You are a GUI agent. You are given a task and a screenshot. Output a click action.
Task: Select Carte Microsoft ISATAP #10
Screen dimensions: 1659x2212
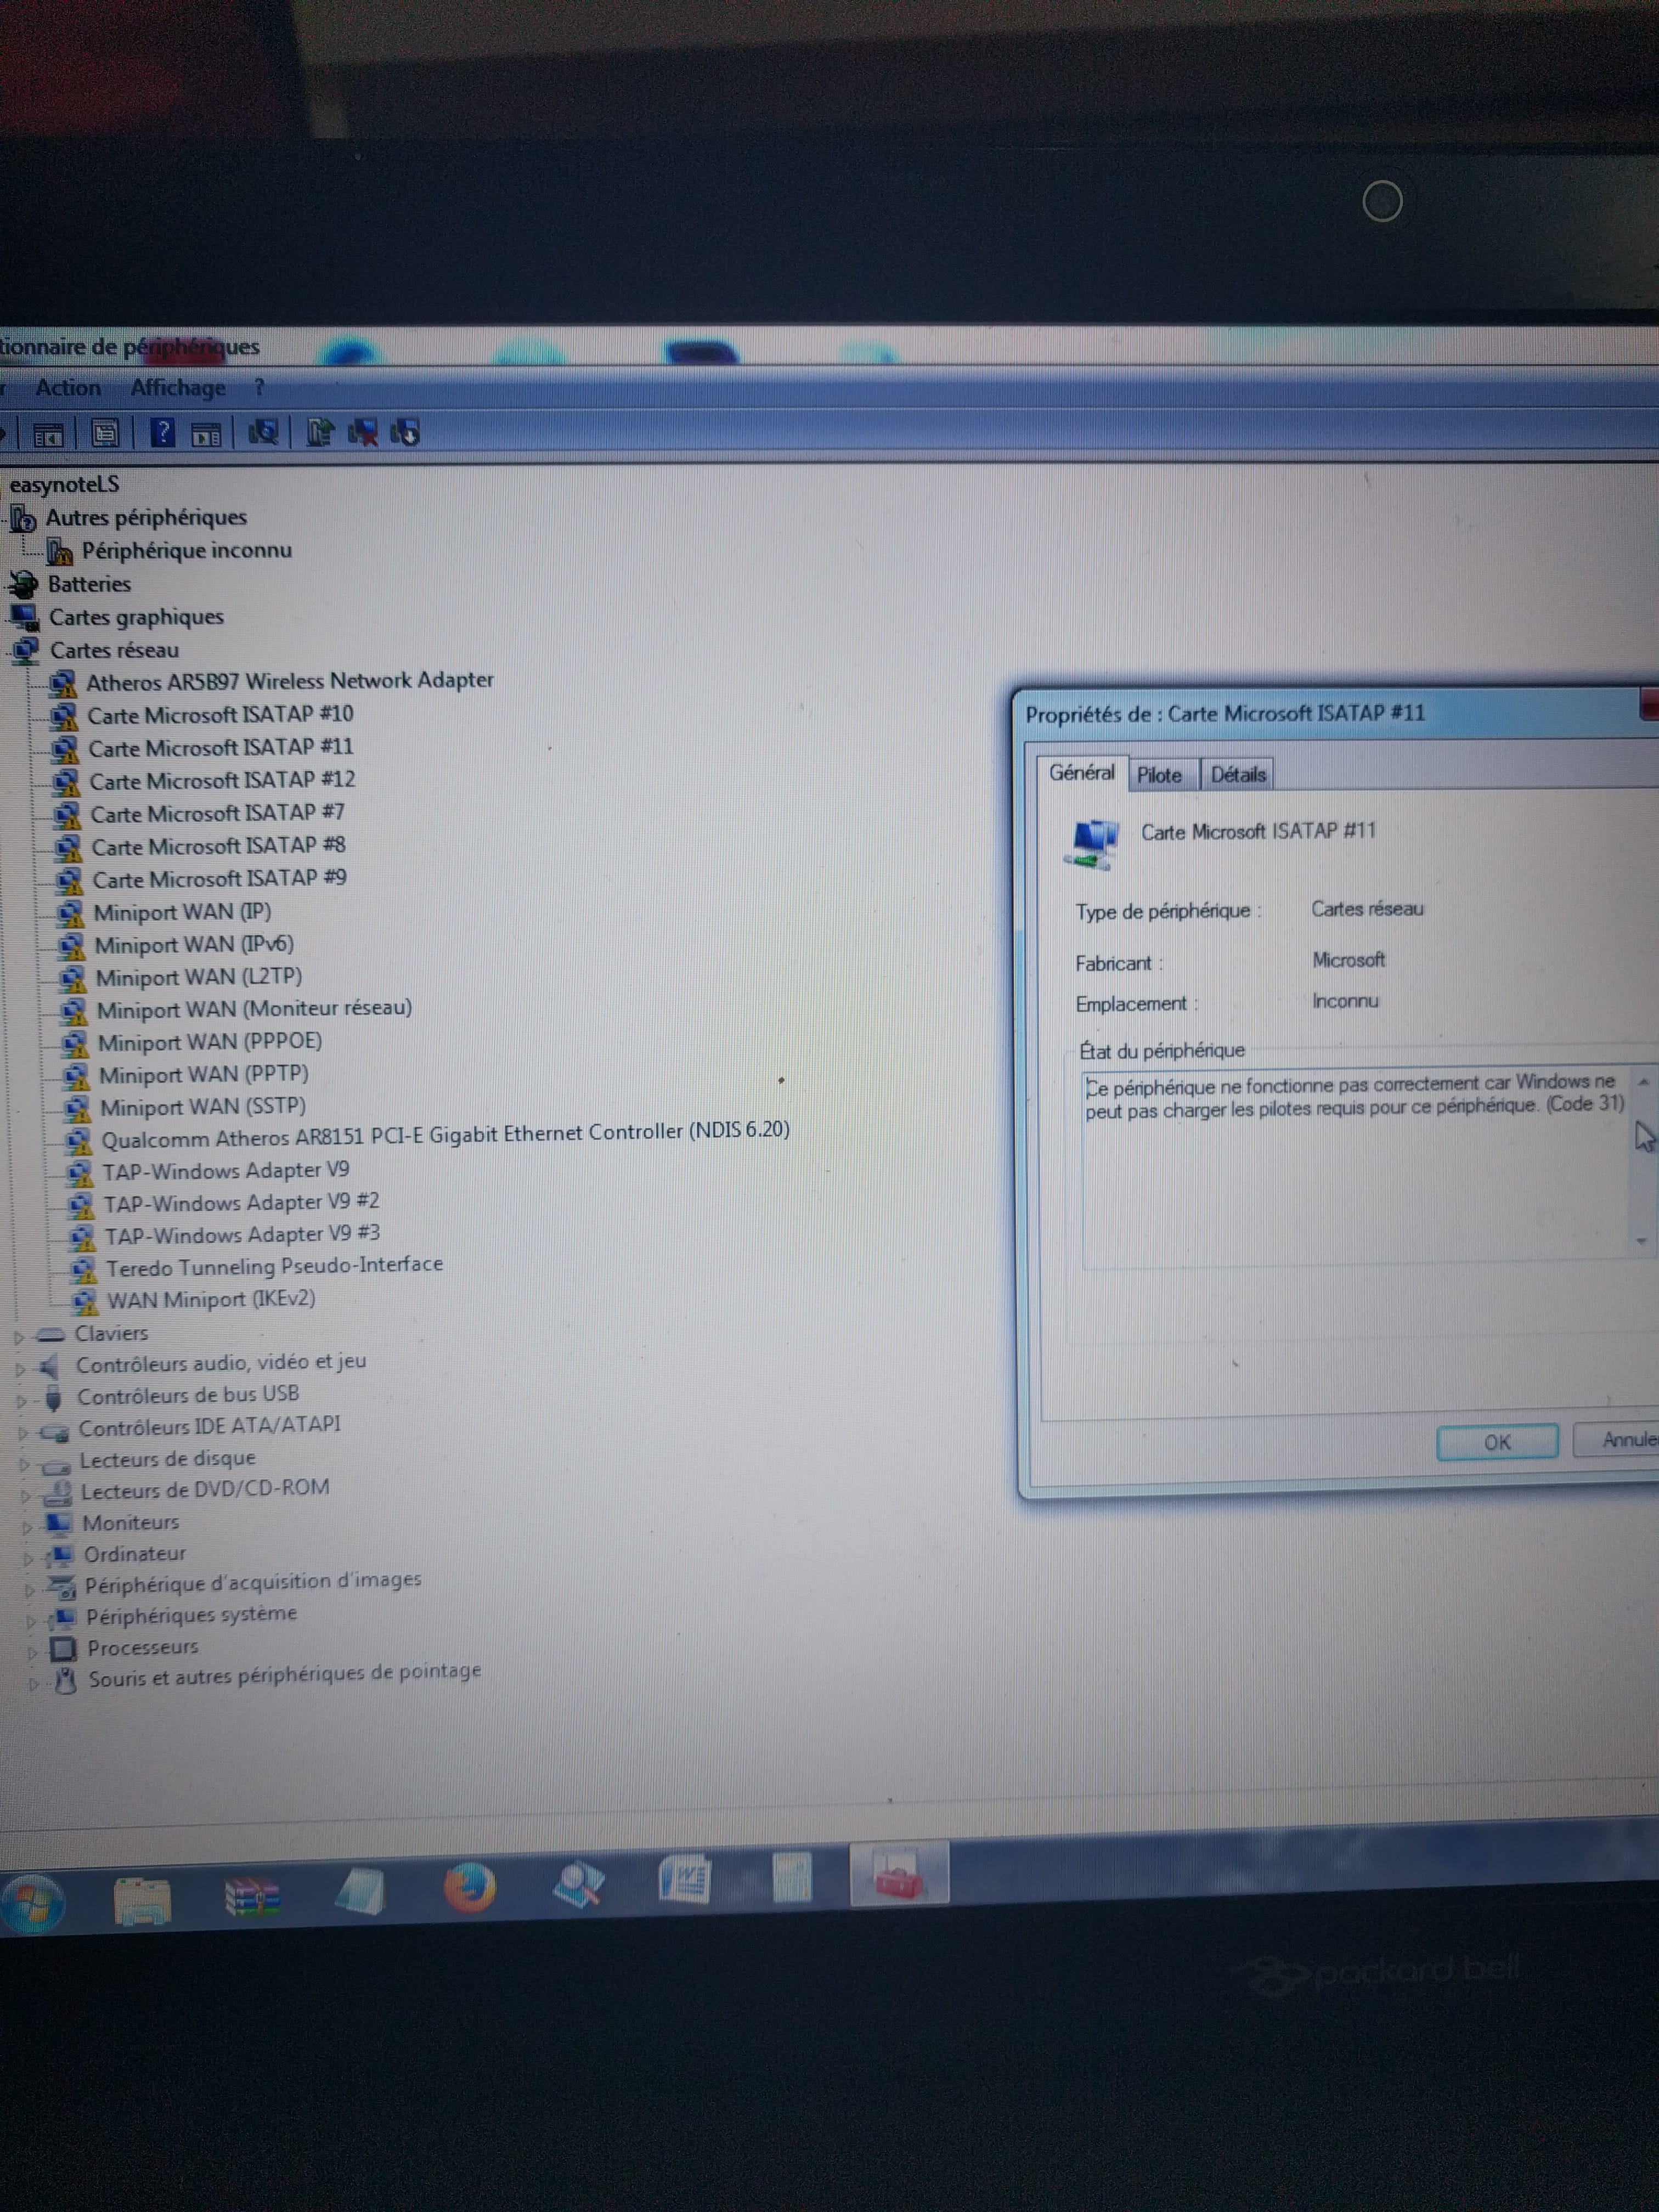pos(220,714)
